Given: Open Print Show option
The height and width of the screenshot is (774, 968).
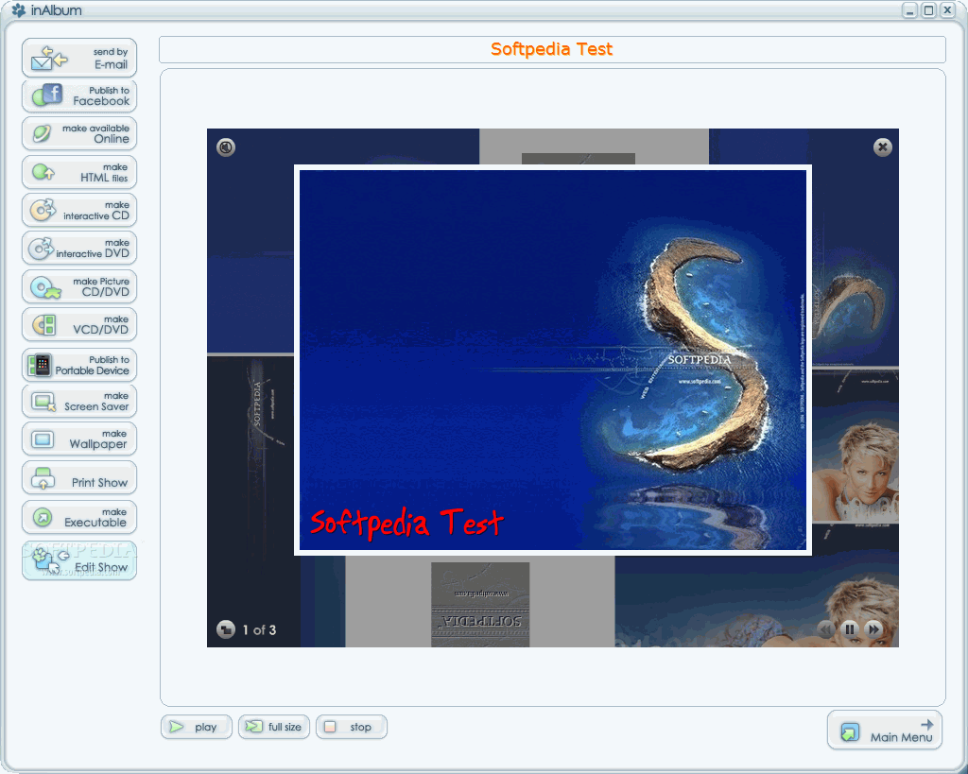Looking at the screenshot, I should 79,478.
